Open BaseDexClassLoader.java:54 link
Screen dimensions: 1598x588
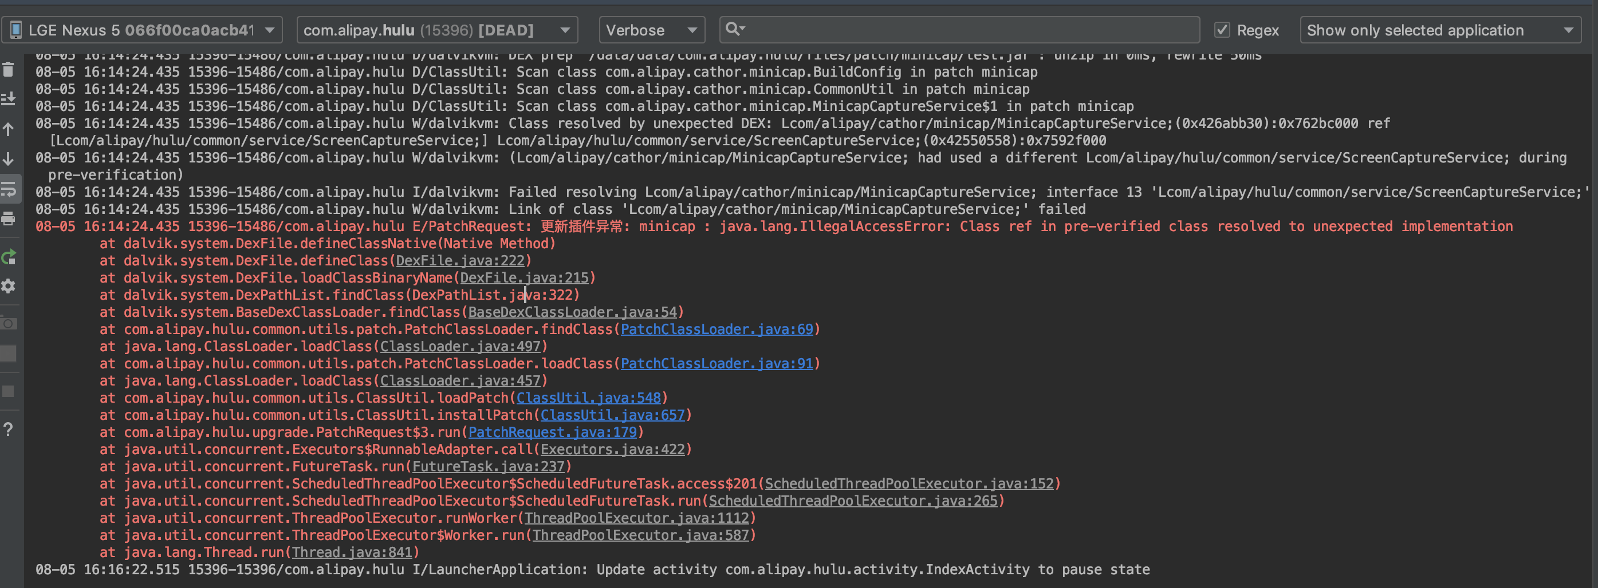[x=573, y=312]
